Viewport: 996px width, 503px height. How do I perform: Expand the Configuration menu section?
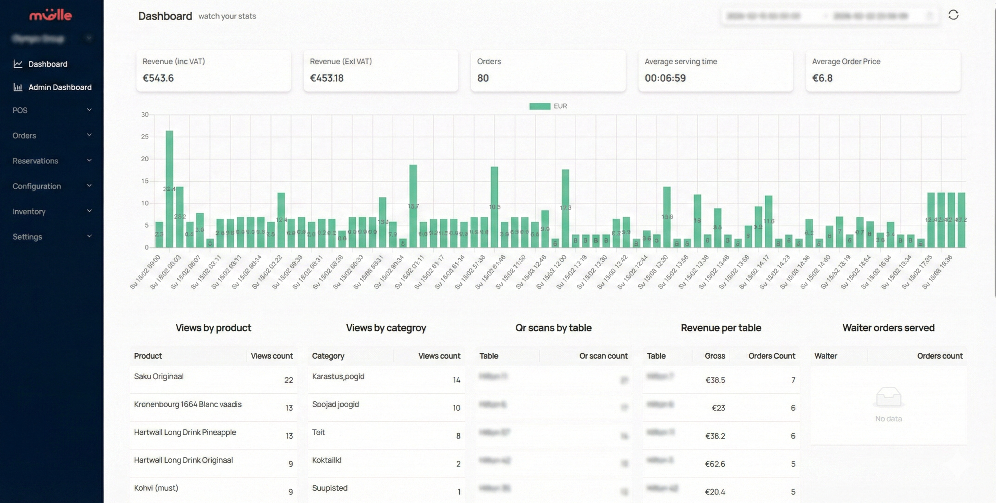point(89,186)
